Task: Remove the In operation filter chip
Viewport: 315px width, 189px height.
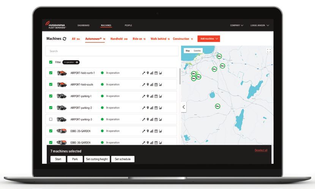Action: point(77,62)
